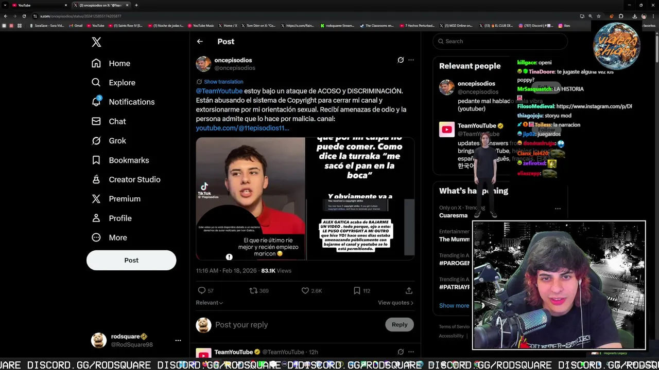
Task: Click the browser back button
Action: pyautogui.click(x=5, y=16)
